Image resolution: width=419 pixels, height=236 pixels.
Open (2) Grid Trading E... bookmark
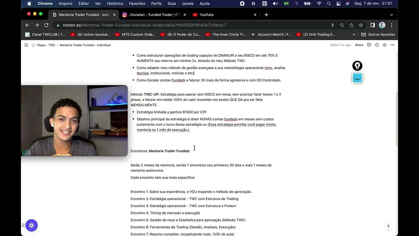pos(316,34)
